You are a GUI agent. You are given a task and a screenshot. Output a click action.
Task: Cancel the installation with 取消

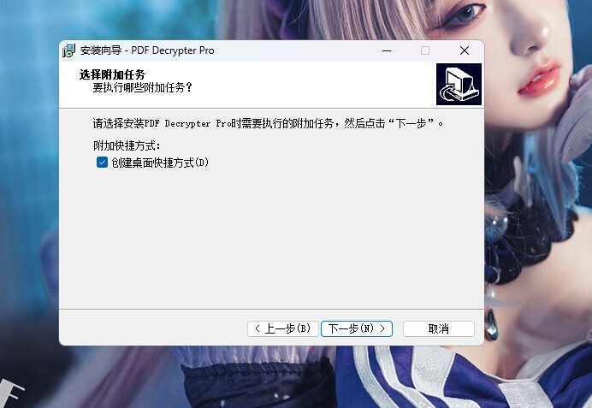(x=438, y=328)
